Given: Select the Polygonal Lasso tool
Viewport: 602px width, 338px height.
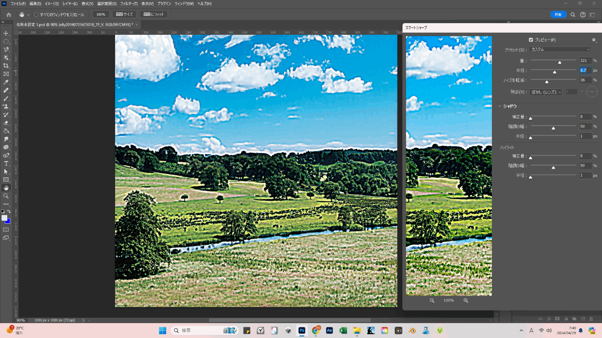Looking at the screenshot, I should coord(6,49).
